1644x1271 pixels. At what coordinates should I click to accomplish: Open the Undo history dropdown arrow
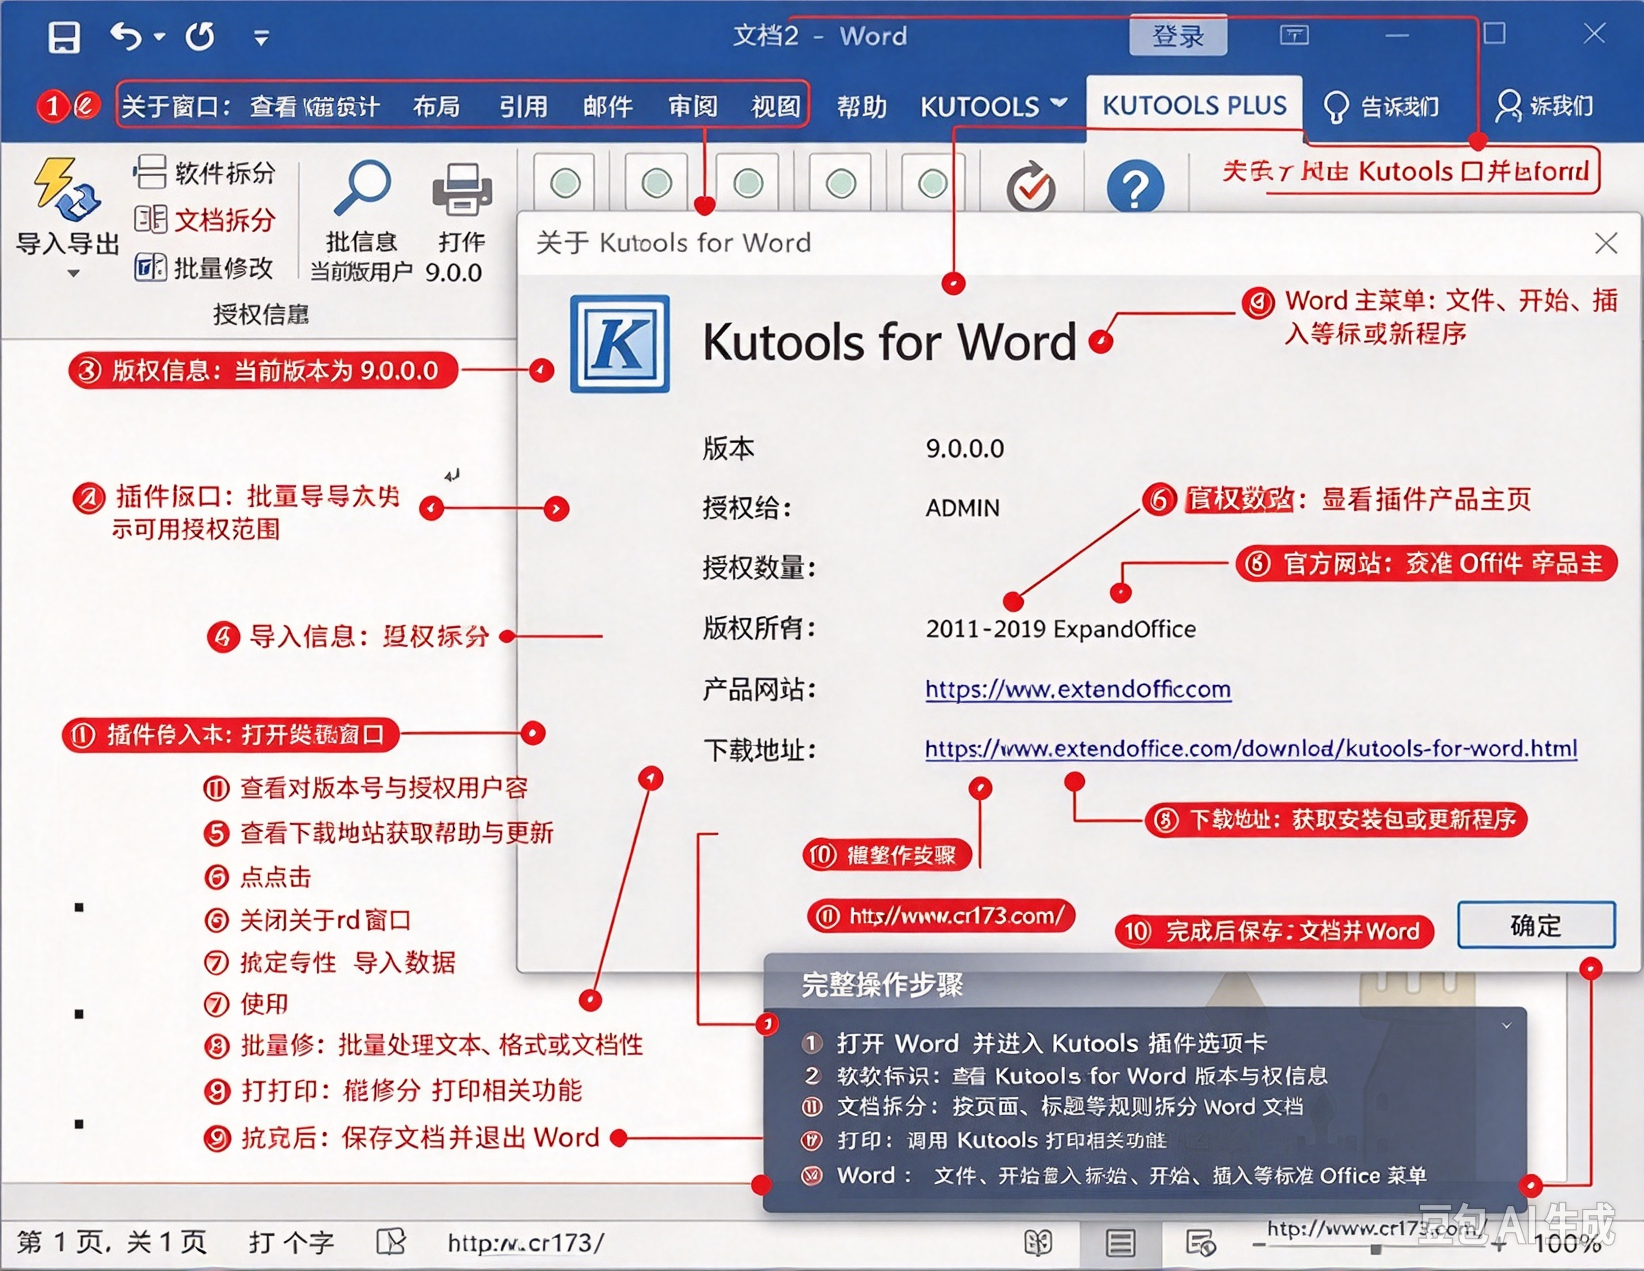[x=160, y=36]
